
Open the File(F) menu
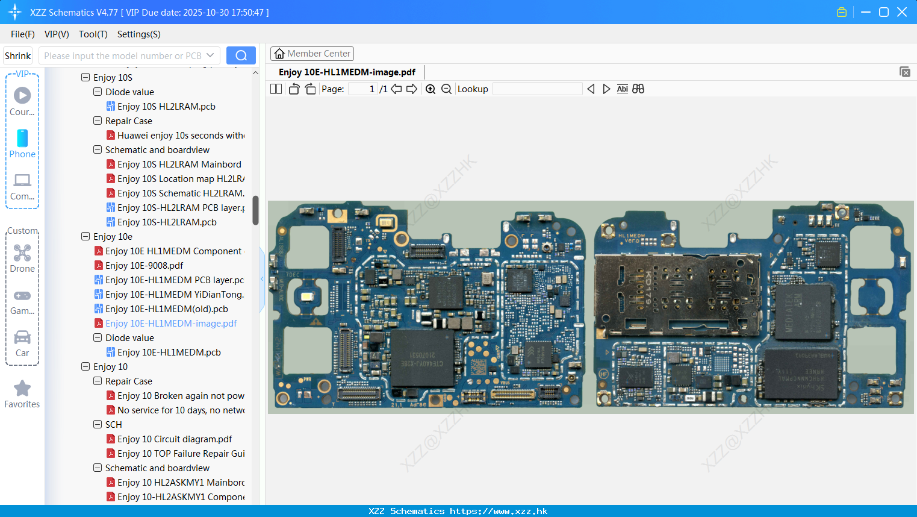click(23, 34)
